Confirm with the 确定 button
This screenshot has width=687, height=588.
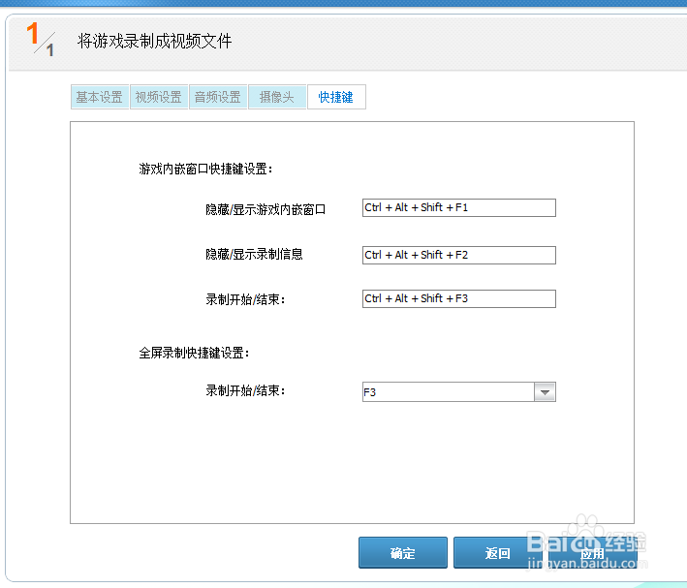coord(403,553)
